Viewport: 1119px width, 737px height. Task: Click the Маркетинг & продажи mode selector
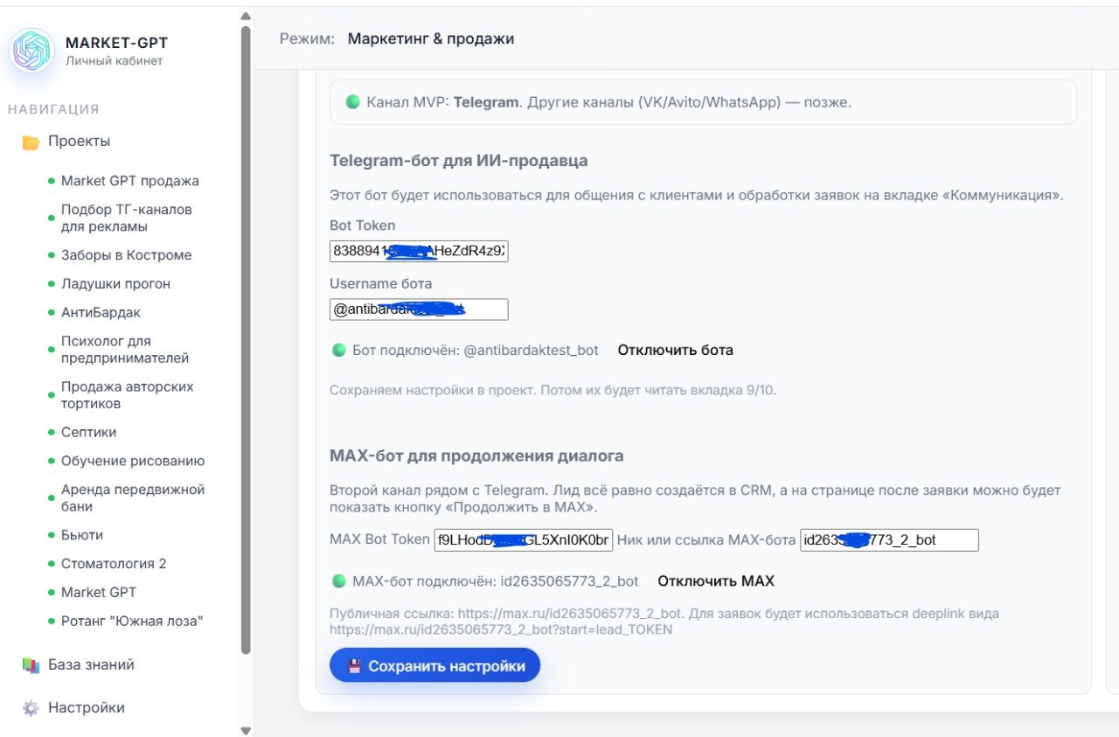pyautogui.click(x=431, y=38)
